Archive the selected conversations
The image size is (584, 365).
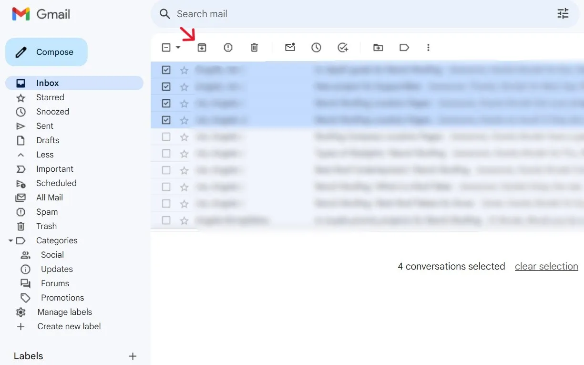[202, 47]
